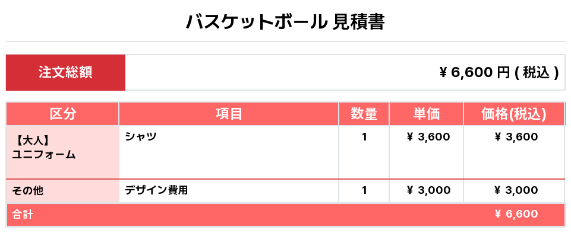The width and height of the screenshot is (571, 233).
Task: Click the 価格(税込) column header
Action: pyautogui.click(x=514, y=114)
